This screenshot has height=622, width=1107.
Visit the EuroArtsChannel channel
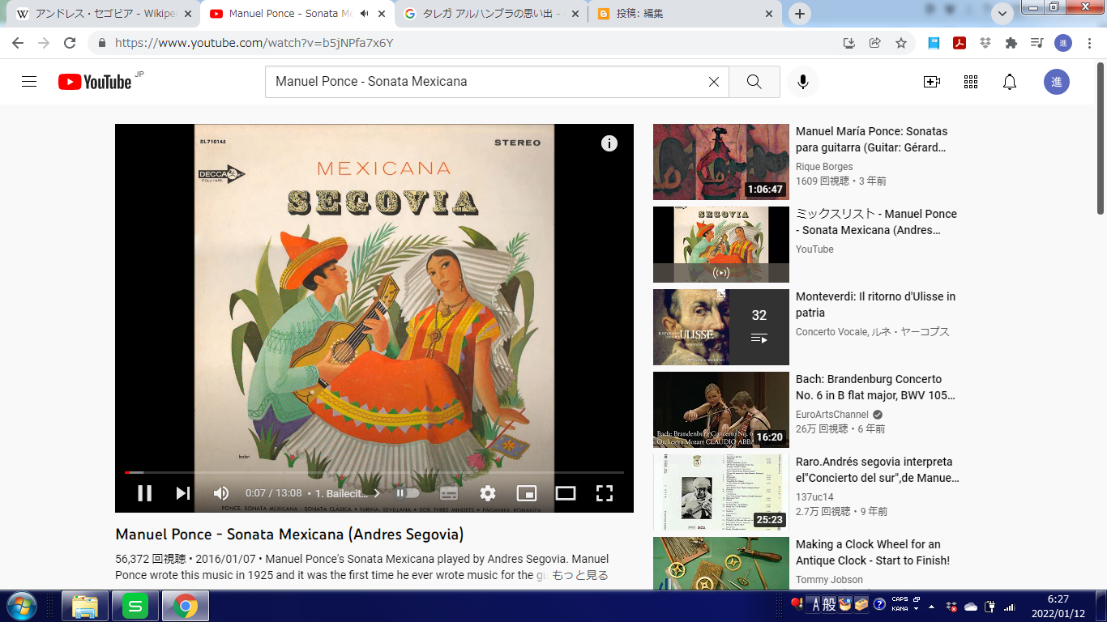click(x=832, y=415)
